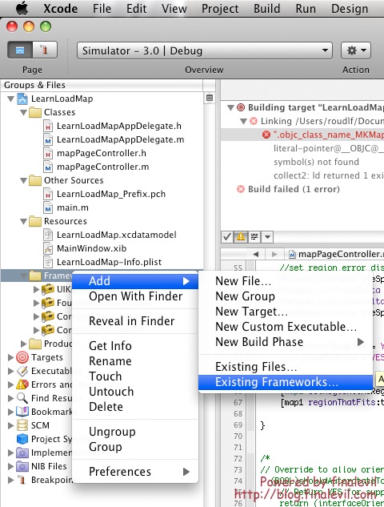
Task: Open the Run menu
Action: (x=306, y=9)
